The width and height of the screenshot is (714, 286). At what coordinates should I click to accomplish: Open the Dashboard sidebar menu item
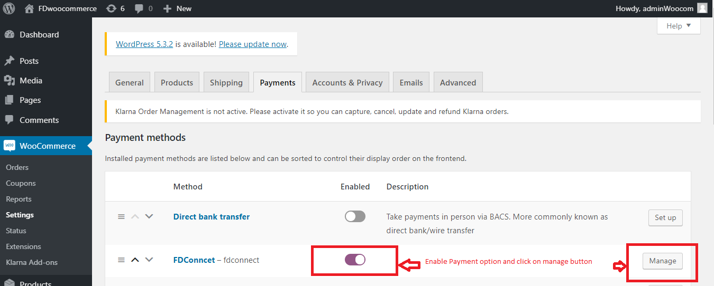point(39,35)
